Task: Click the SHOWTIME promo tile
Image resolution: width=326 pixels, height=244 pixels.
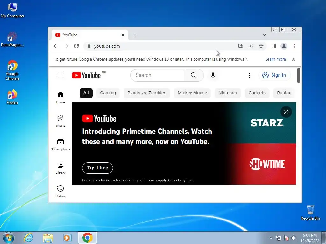Action: pyautogui.click(x=267, y=164)
